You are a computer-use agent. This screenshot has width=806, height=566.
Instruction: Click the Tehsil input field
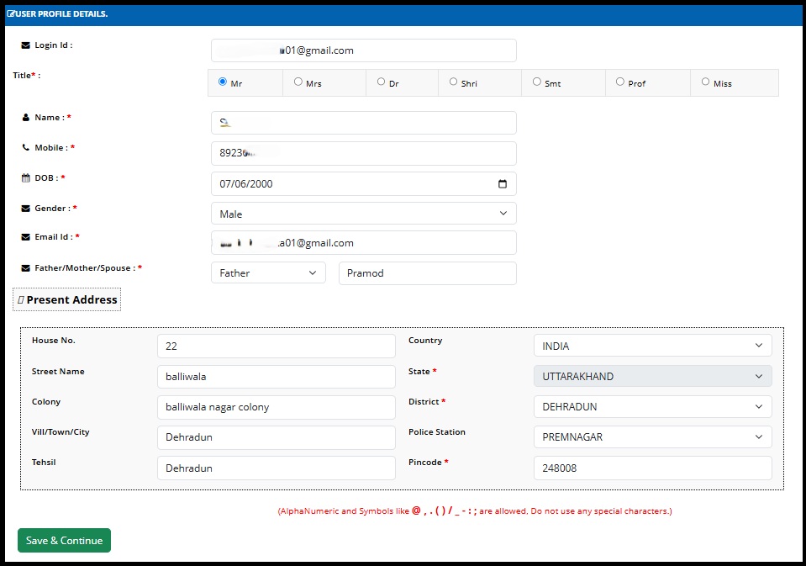pyautogui.click(x=276, y=468)
